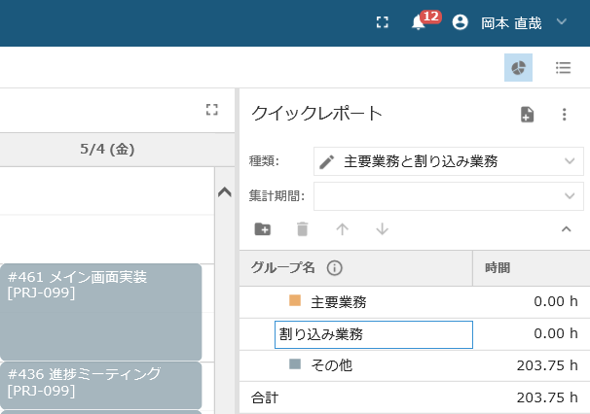Show the quick report pie chart panel
The height and width of the screenshot is (414, 590).
pyautogui.click(x=518, y=68)
